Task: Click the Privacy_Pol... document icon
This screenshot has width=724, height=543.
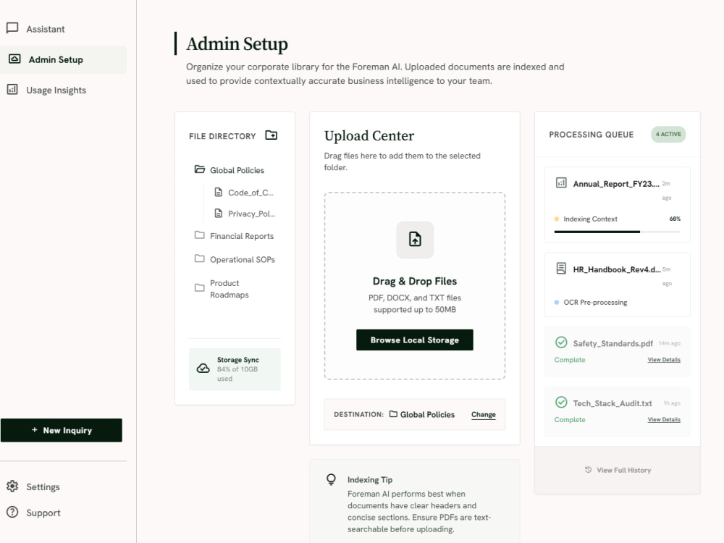Action: point(219,214)
